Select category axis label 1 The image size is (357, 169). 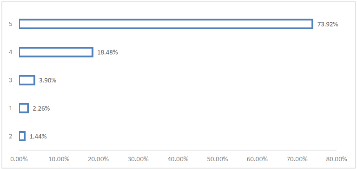[11, 108]
